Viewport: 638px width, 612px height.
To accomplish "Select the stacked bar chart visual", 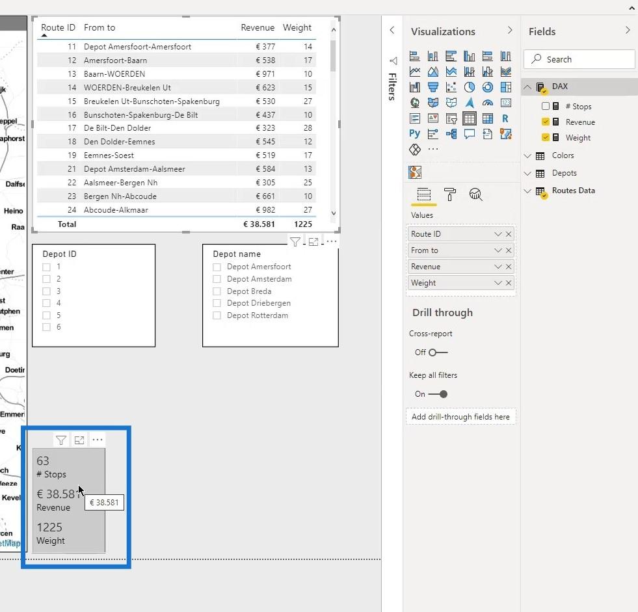I will [415, 56].
